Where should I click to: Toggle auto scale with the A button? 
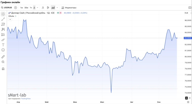click(186, 98)
